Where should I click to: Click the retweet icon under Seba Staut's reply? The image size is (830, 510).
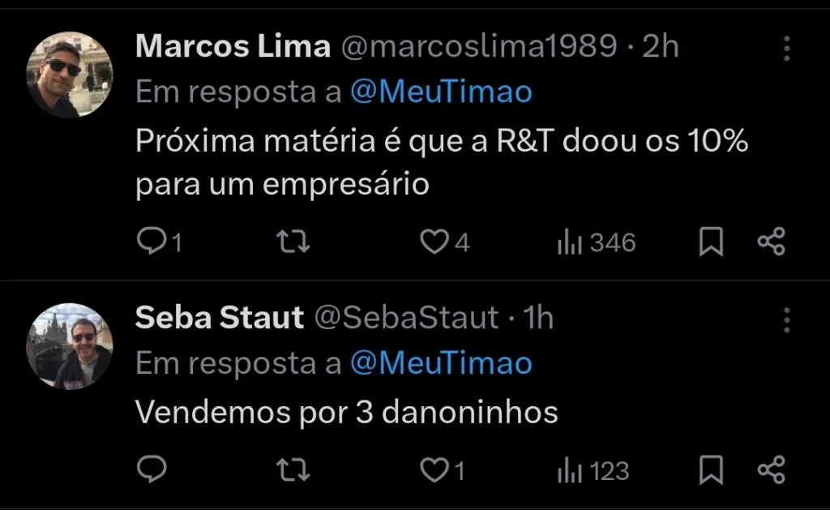[292, 469]
